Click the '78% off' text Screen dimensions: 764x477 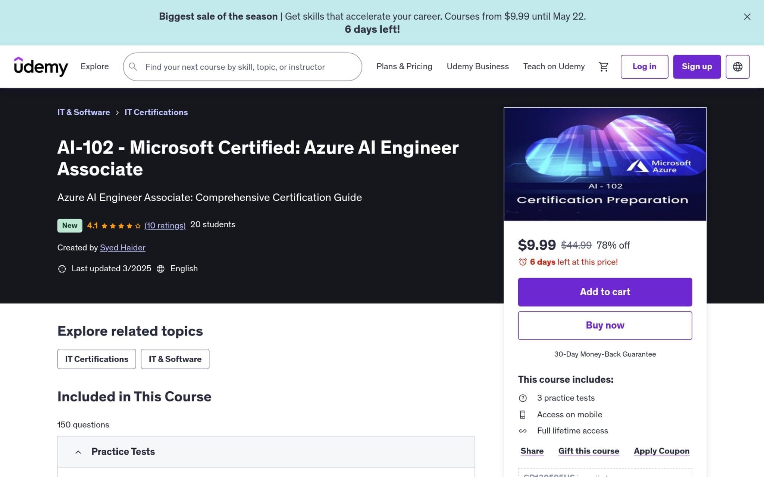pyautogui.click(x=613, y=245)
